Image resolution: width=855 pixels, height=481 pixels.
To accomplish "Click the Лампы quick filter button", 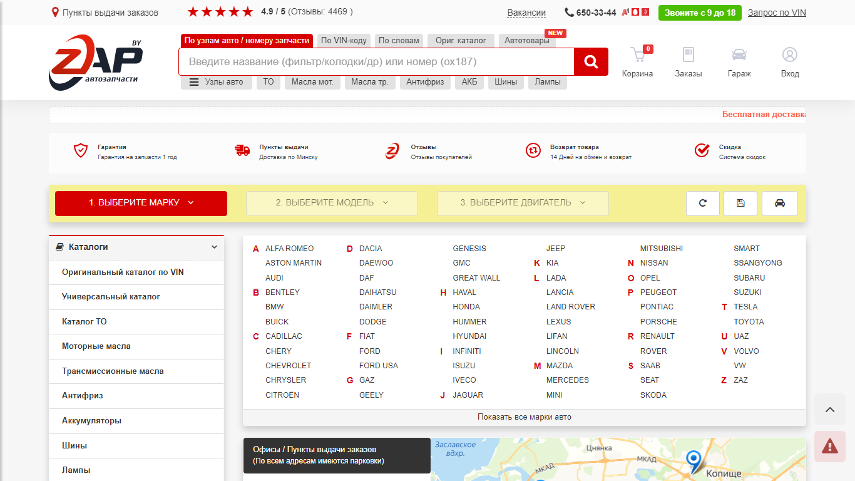I will point(548,82).
